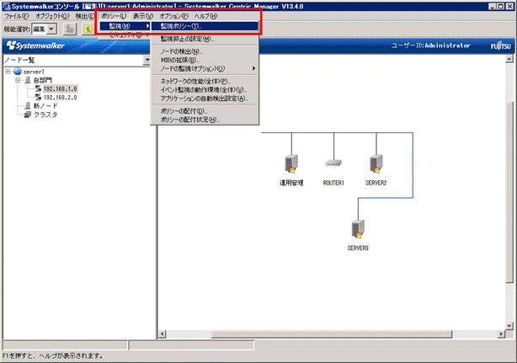Choose ノードの検出(N)... item
This screenshot has width=517, height=363.
(x=205, y=51)
